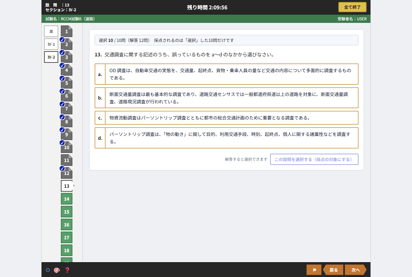Image resolution: width=412 pixels, height=277 pixels.
Task: Go to question 5 page icon
Action: pos(67,83)
